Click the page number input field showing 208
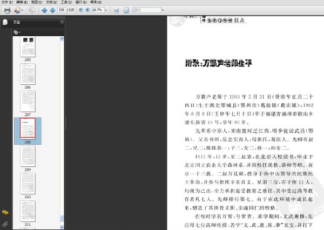The width and height of the screenshot is (324, 230). point(62,10)
